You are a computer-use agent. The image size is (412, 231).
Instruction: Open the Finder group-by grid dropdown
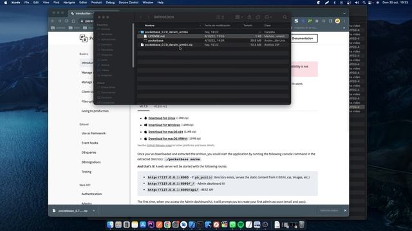pos(239,17)
